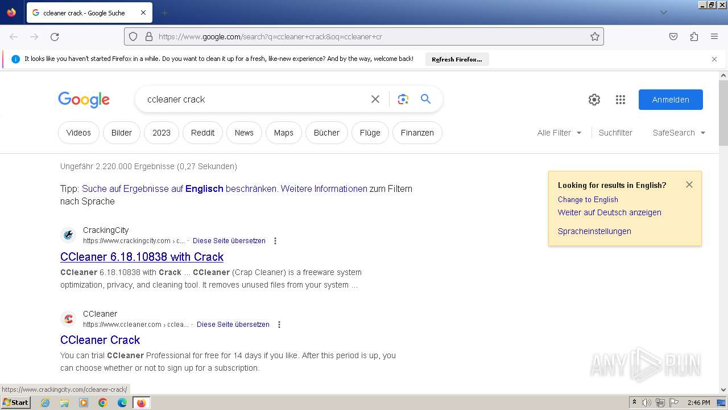Click the CrackingCity site favicon
728x410 pixels.
[68, 235]
